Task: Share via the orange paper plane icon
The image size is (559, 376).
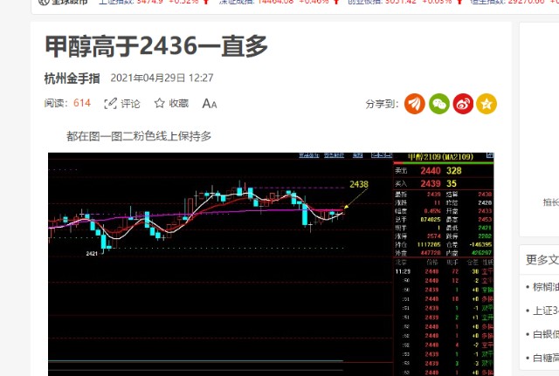Action: coord(415,104)
